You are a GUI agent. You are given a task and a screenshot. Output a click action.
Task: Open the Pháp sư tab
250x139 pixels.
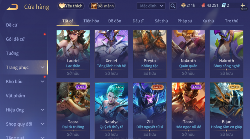pyautogui.click(x=185, y=21)
